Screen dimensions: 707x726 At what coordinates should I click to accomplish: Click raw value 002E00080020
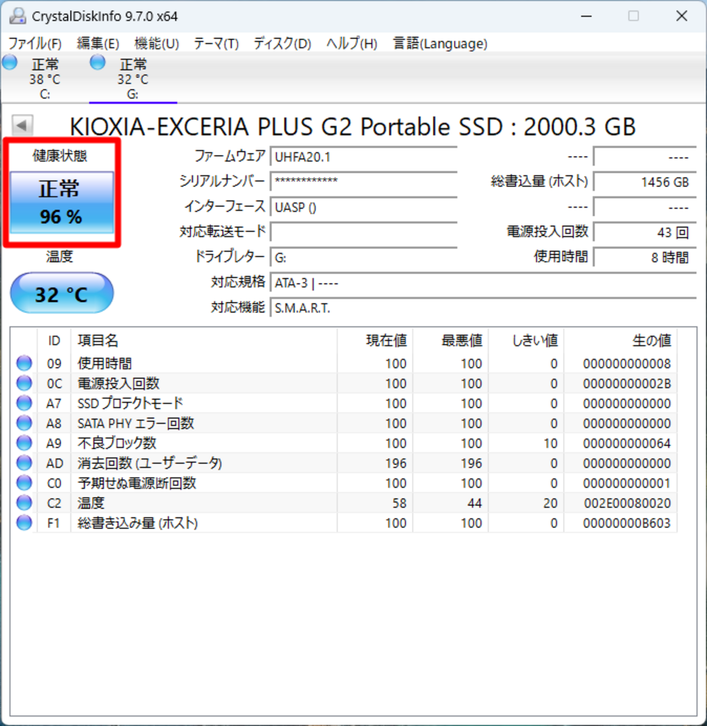627,503
